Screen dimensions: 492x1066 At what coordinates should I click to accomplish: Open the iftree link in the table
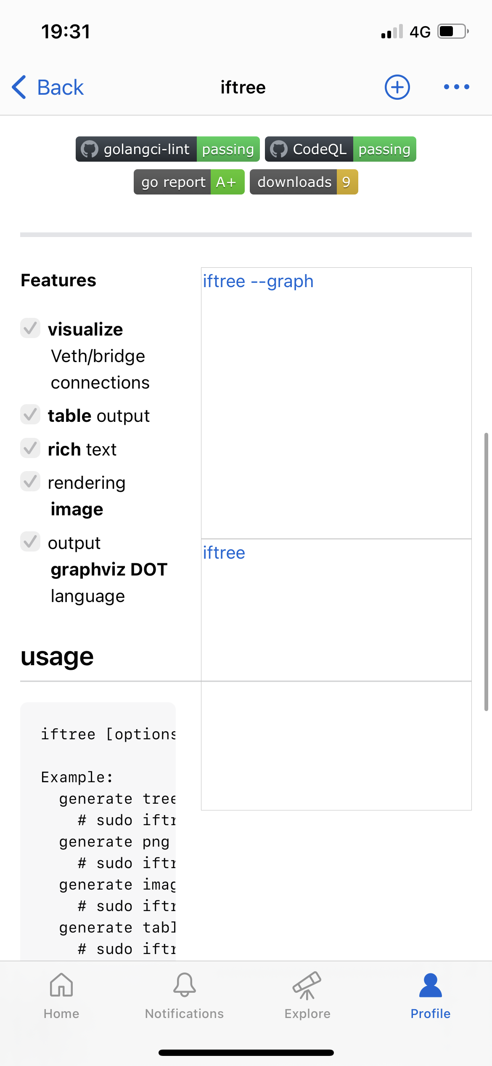click(224, 552)
